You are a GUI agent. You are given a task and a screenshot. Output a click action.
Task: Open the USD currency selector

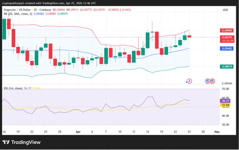(227, 10)
